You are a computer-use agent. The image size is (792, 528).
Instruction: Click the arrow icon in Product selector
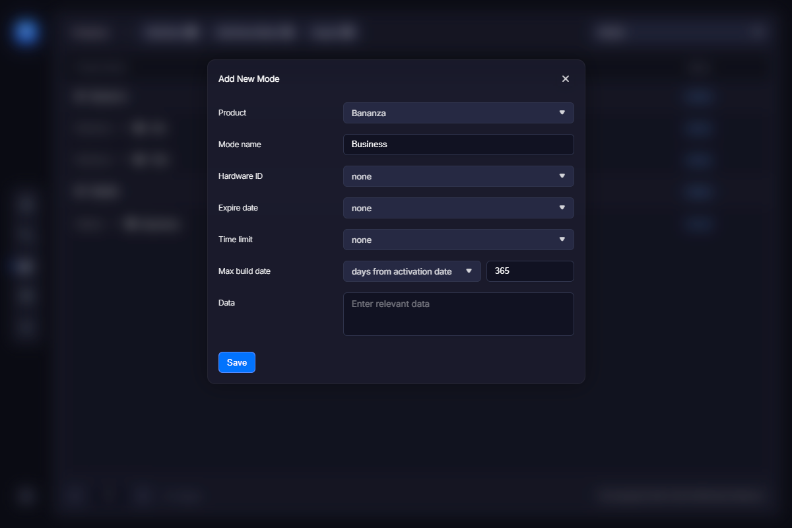pyautogui.click(x=562, y=113)
